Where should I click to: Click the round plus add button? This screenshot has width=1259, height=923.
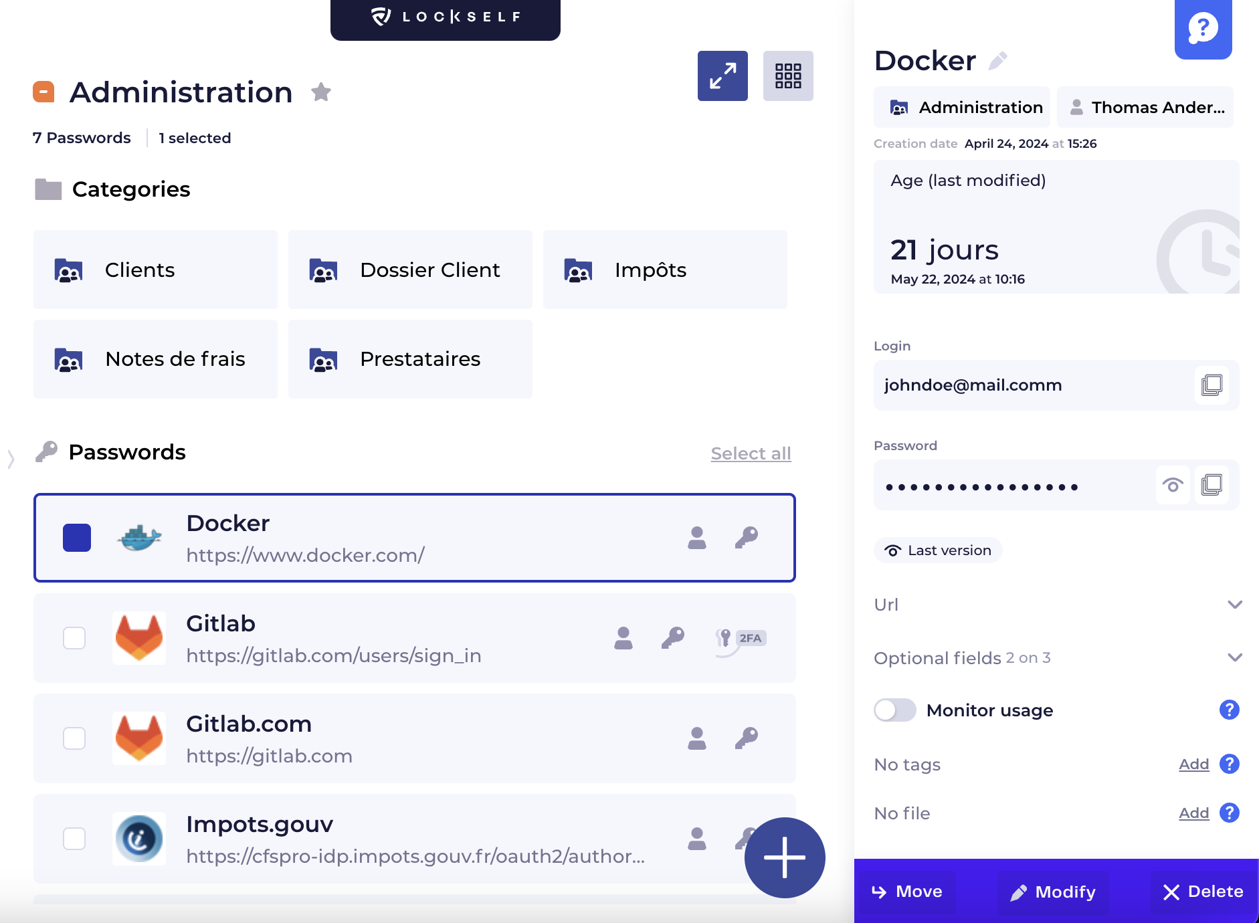pos(784,857)
